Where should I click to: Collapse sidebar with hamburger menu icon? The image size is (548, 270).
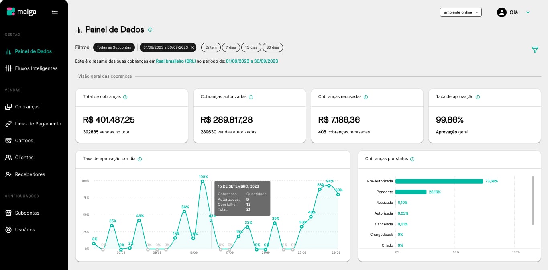point(55,12)
